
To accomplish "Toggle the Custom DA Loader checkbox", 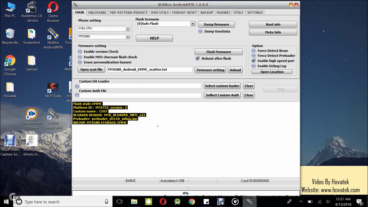I will 77,86.
